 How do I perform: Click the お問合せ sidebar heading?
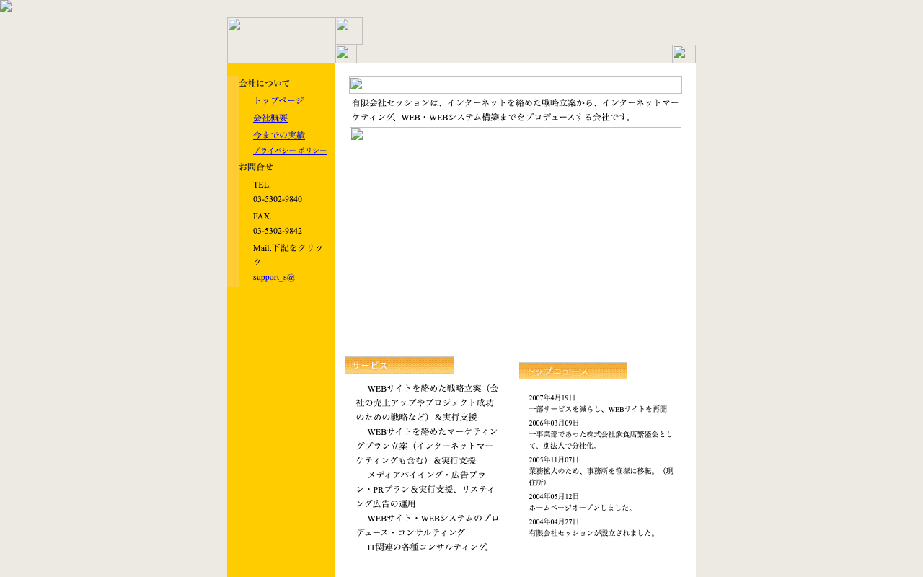click(x=256, y=167)
